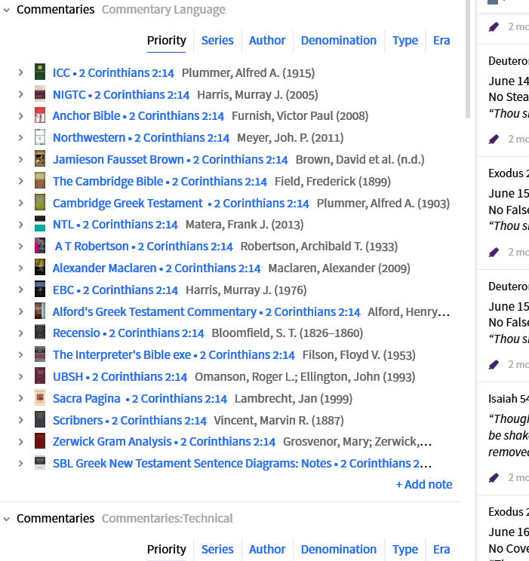Open Zerwick Gram Analysis link
529x561 pixels.
pos(164,442)
